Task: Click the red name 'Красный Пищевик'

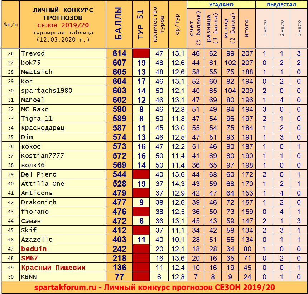Action: click(53, 268)
